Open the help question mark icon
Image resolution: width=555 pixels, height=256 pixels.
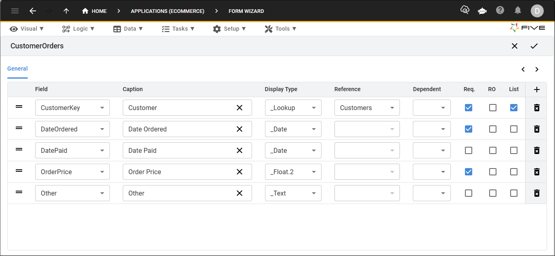coord(500,10)
